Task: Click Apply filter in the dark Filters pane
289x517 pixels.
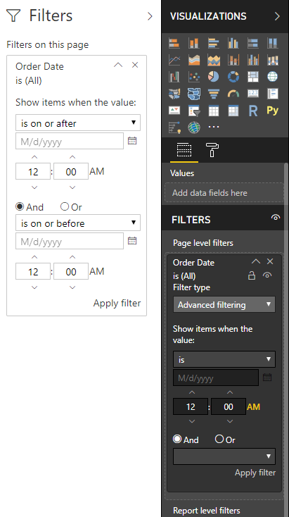Action: [255, 473]
